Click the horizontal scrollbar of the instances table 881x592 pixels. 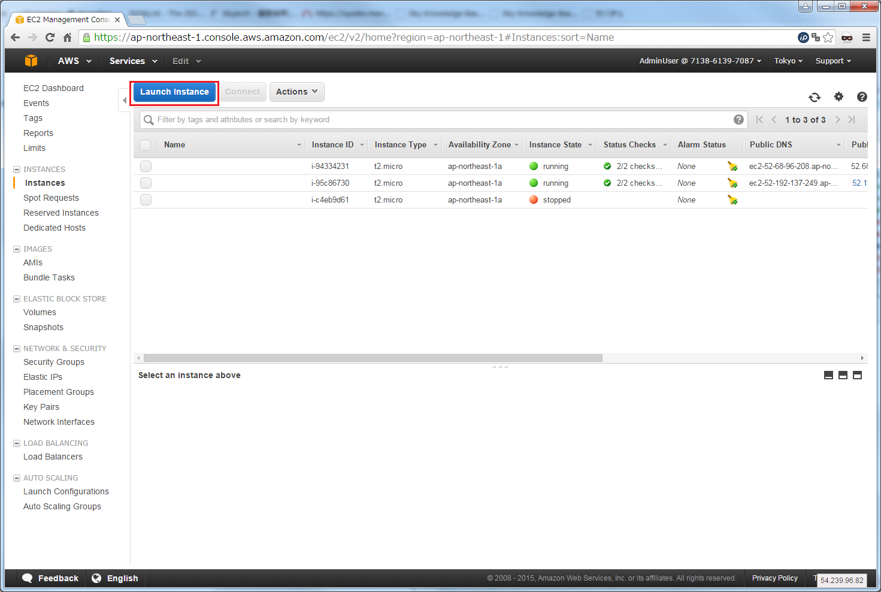point(373,358)
